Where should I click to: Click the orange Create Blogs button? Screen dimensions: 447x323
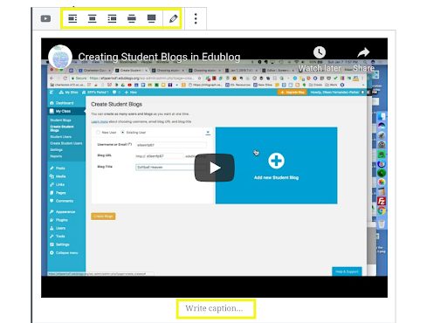click(103, 216)
